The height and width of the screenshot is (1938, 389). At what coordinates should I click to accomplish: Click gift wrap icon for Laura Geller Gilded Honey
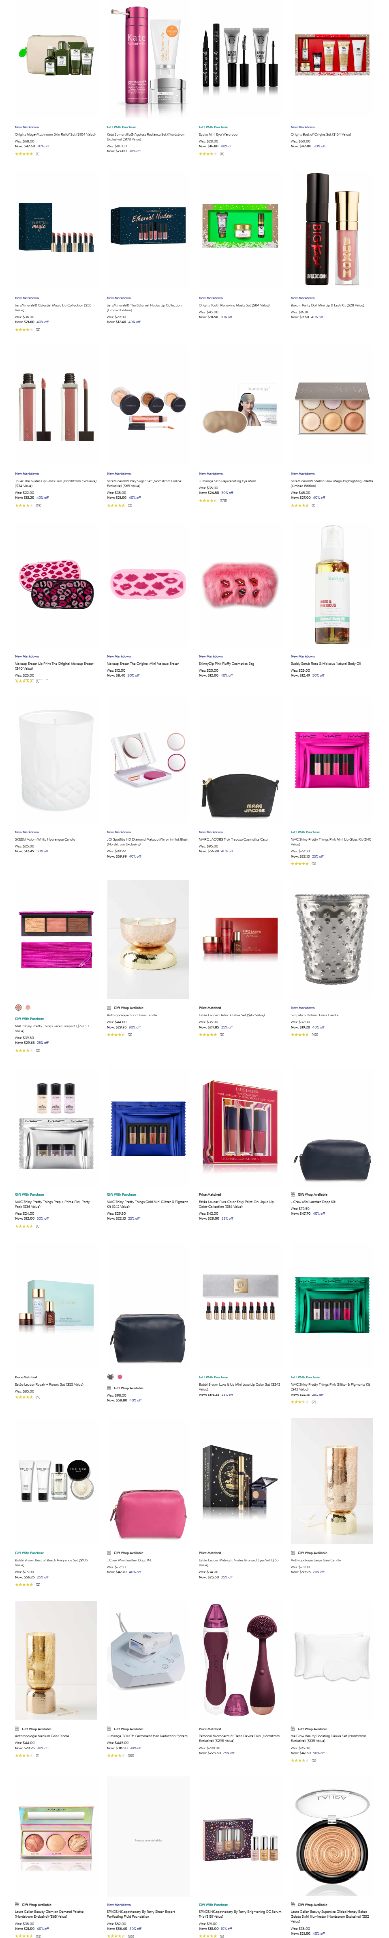[294, 1904]
